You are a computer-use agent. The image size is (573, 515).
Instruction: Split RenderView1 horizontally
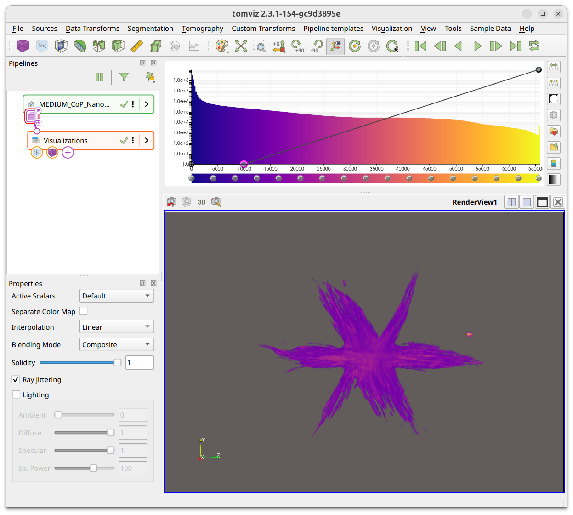pos(511,202)
